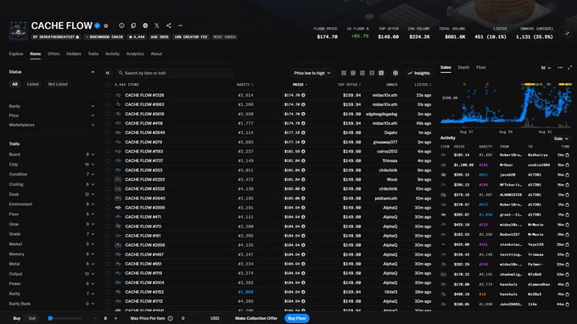The width and height of the screenshot is (577, 324).
Task: Increase item quantity with plus button
Action: (x=115, y=318)
